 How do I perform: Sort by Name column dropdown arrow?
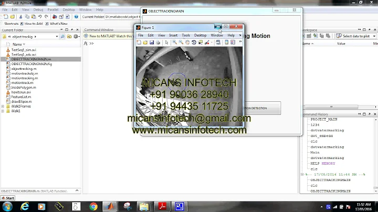tap(24, 44)
